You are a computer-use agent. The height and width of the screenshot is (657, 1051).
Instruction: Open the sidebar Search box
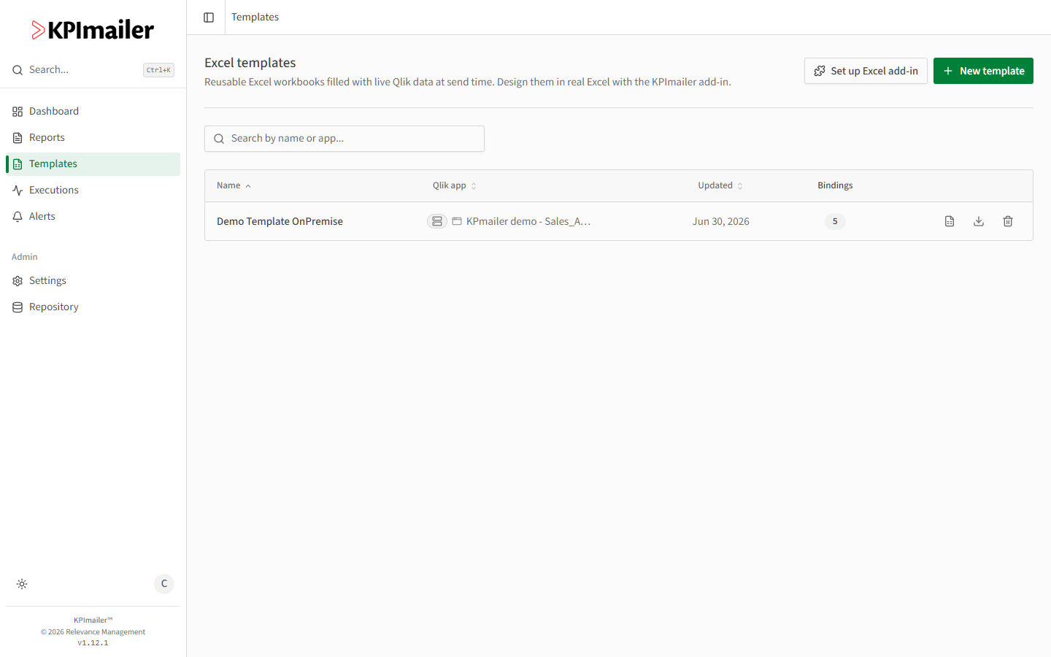[93, 70]
